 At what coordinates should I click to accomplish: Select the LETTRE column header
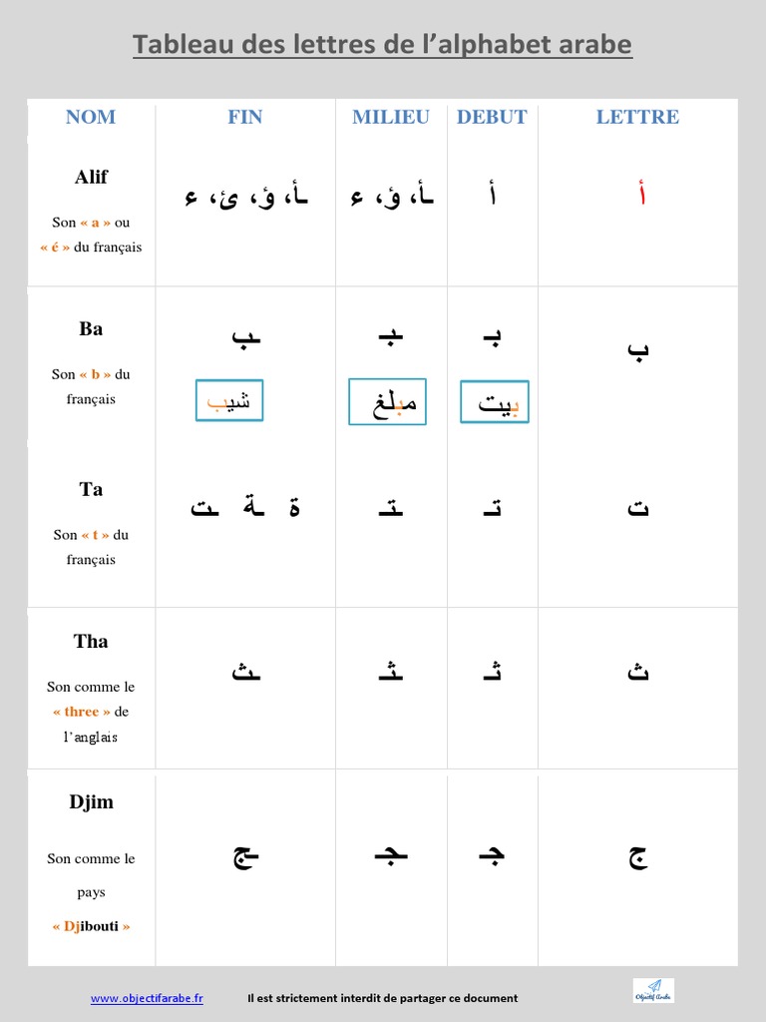pyautogui.click(x=637, y=117)
